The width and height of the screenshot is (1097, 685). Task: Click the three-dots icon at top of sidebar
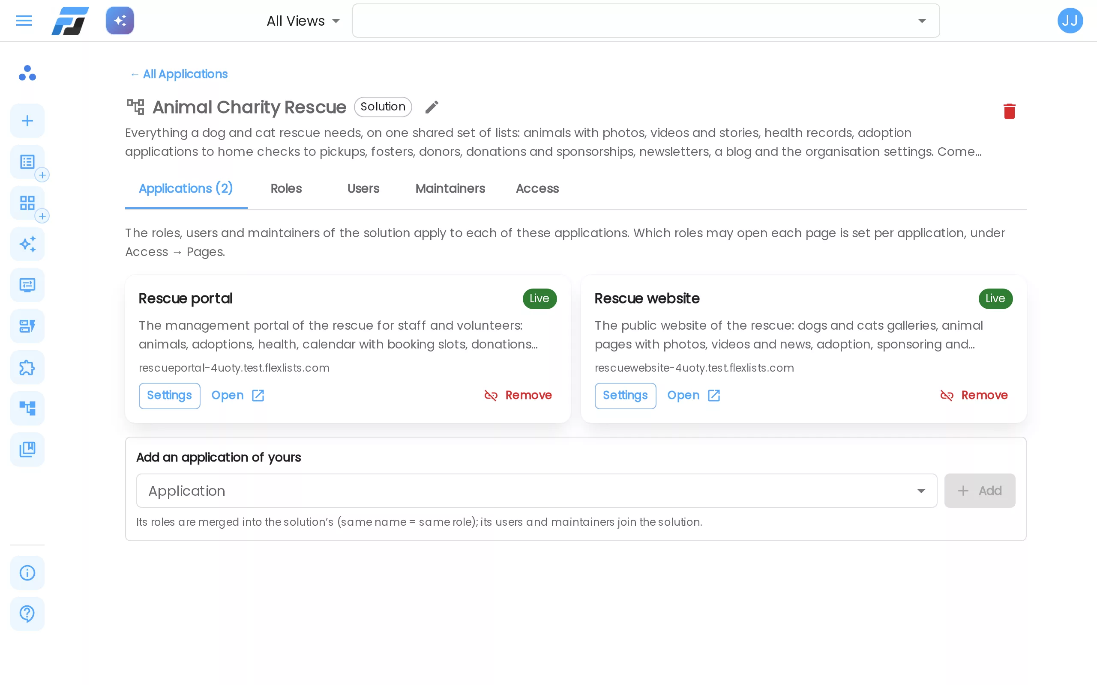[x=27, y=73]
